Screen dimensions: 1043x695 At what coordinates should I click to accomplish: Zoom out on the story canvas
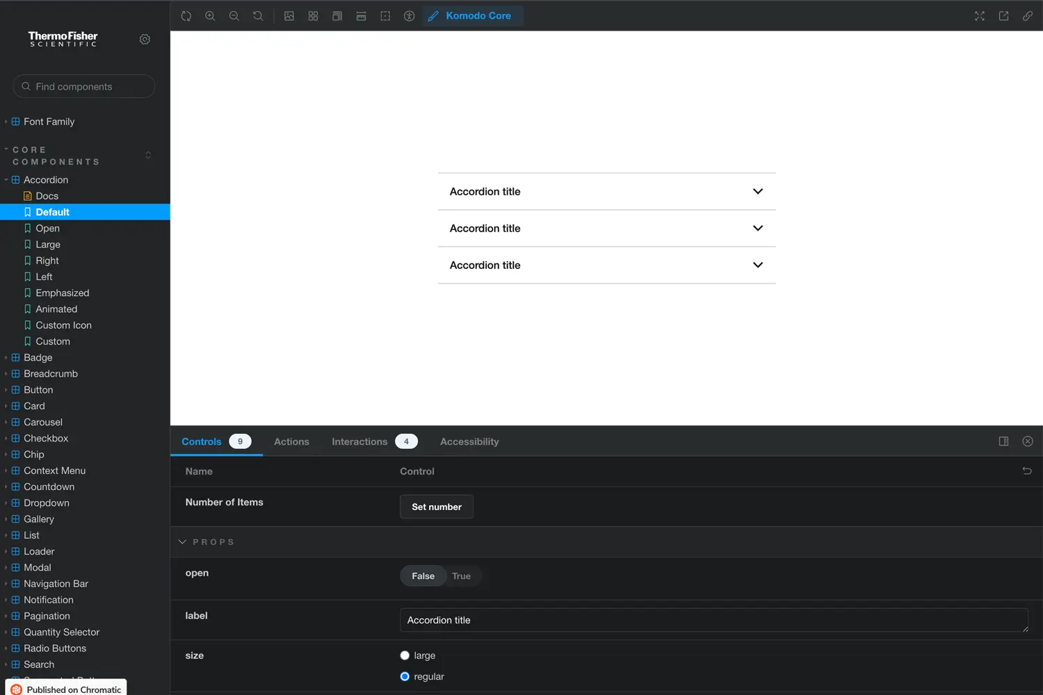(x=234, y=16)
